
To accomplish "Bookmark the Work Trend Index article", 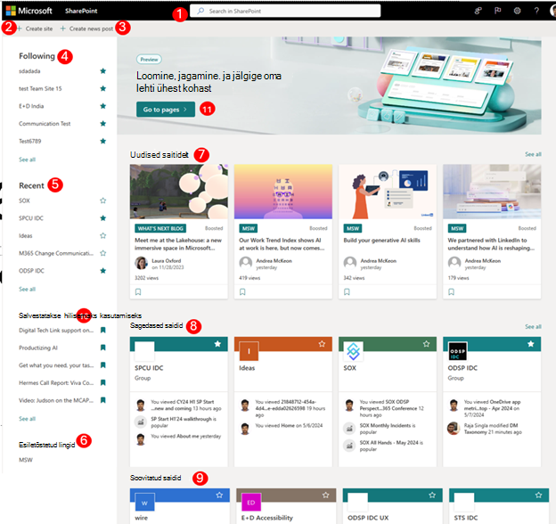I will [242, 291].
